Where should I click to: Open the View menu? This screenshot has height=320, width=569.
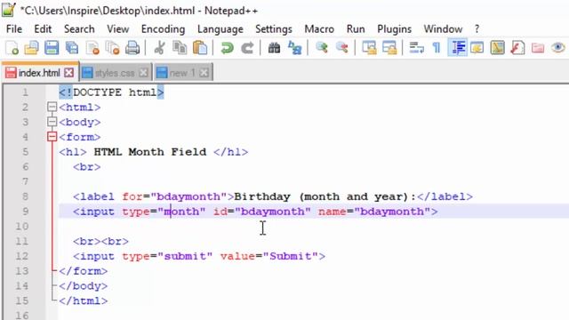[x=118, y=29]
